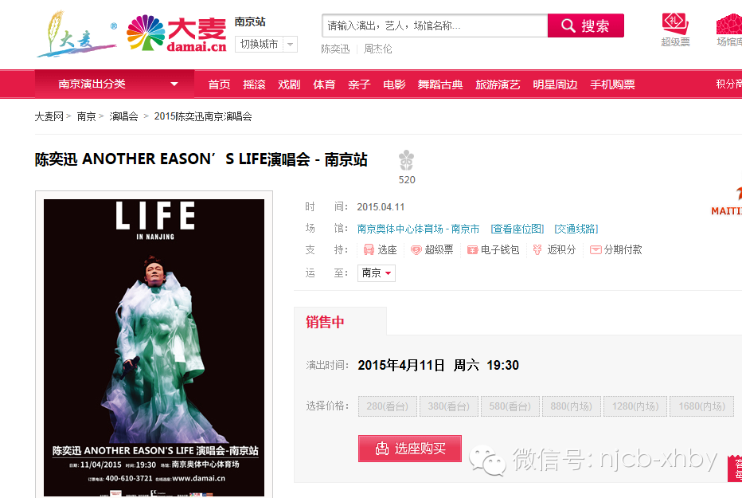
Task: Select the 2015年4月11日 周六 19:30 showtime
Action: pyautogui.click(x=438, y=366)
